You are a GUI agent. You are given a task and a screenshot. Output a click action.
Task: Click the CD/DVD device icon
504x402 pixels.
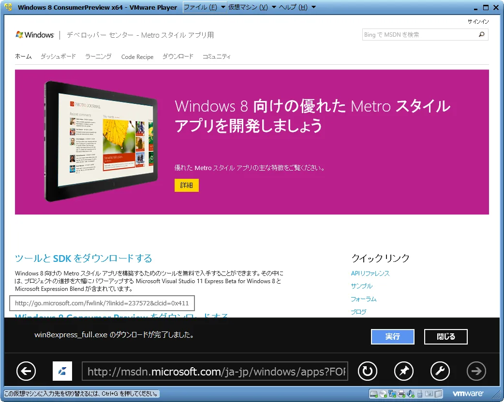click(383, 394)
